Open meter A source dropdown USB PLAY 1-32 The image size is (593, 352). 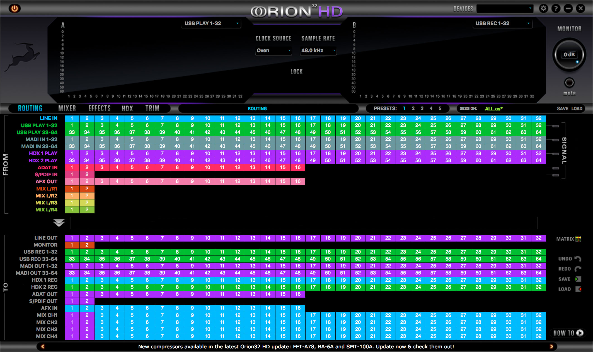pos(212,23)
